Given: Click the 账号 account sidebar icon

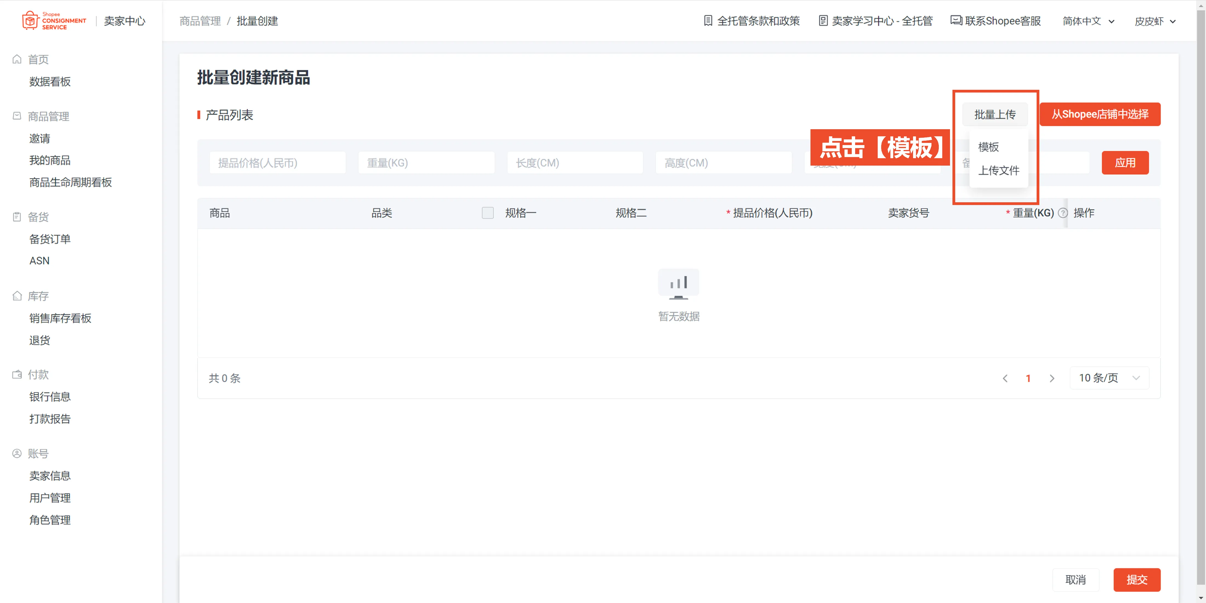Looking at the screenshot, I should 17,454.
